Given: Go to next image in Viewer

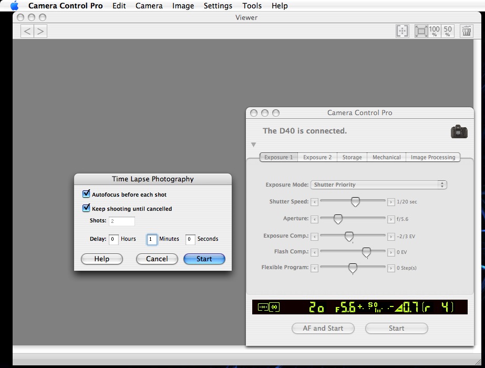Looking at the screenshot, I should 40,31.
